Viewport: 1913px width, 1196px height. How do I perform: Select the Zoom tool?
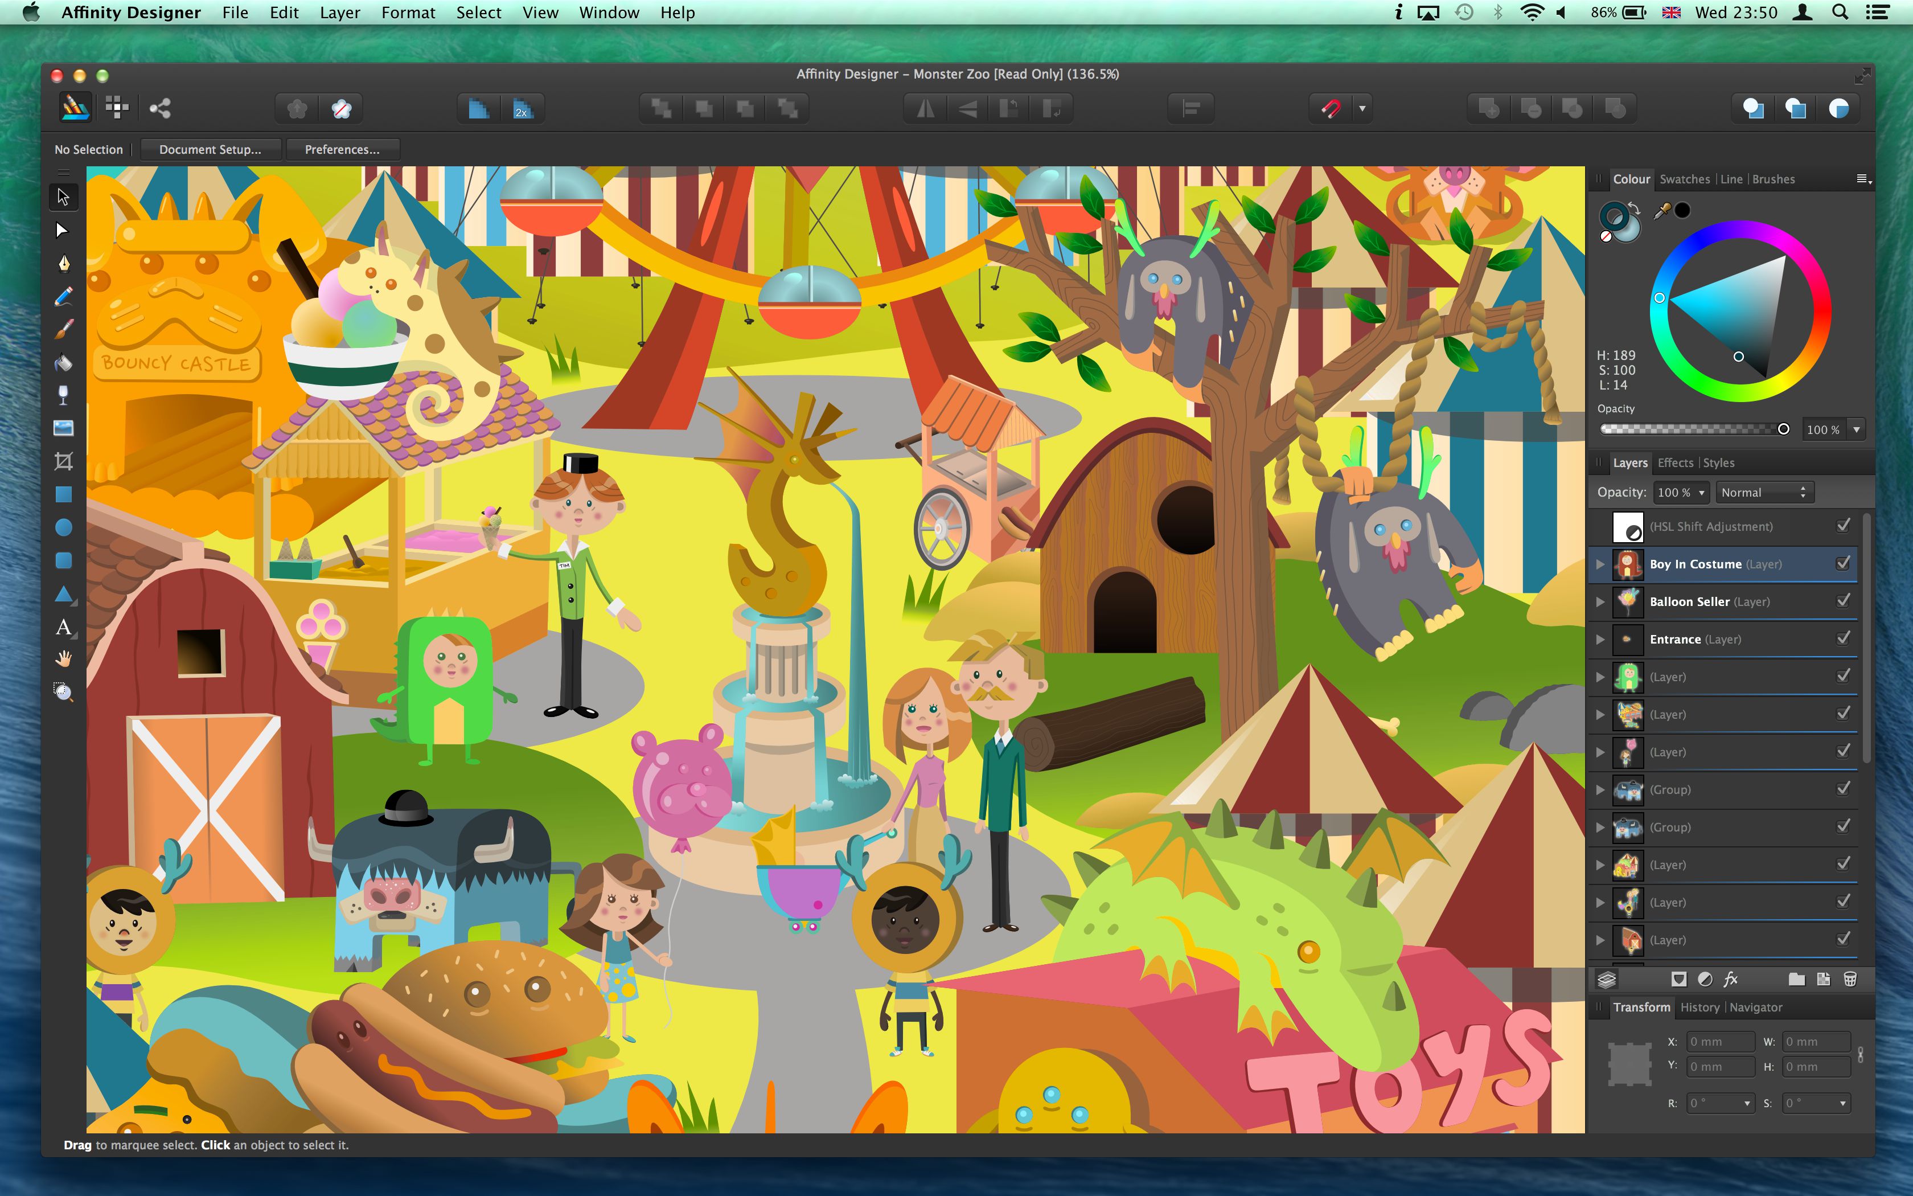point(63,693)
